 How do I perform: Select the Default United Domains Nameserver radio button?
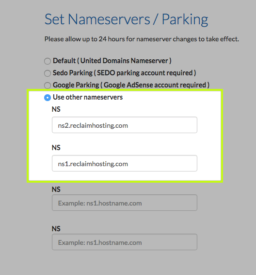pyautogui.click(x=48, y=61)
